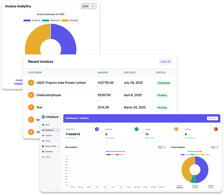Click the red Products card icon
Image resolution: width=224 pixels, height=195 pixels.
pos(216,129)
